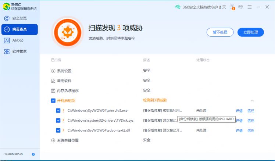Click version number 10.0RBM00P320

click(x=14, y=154)
